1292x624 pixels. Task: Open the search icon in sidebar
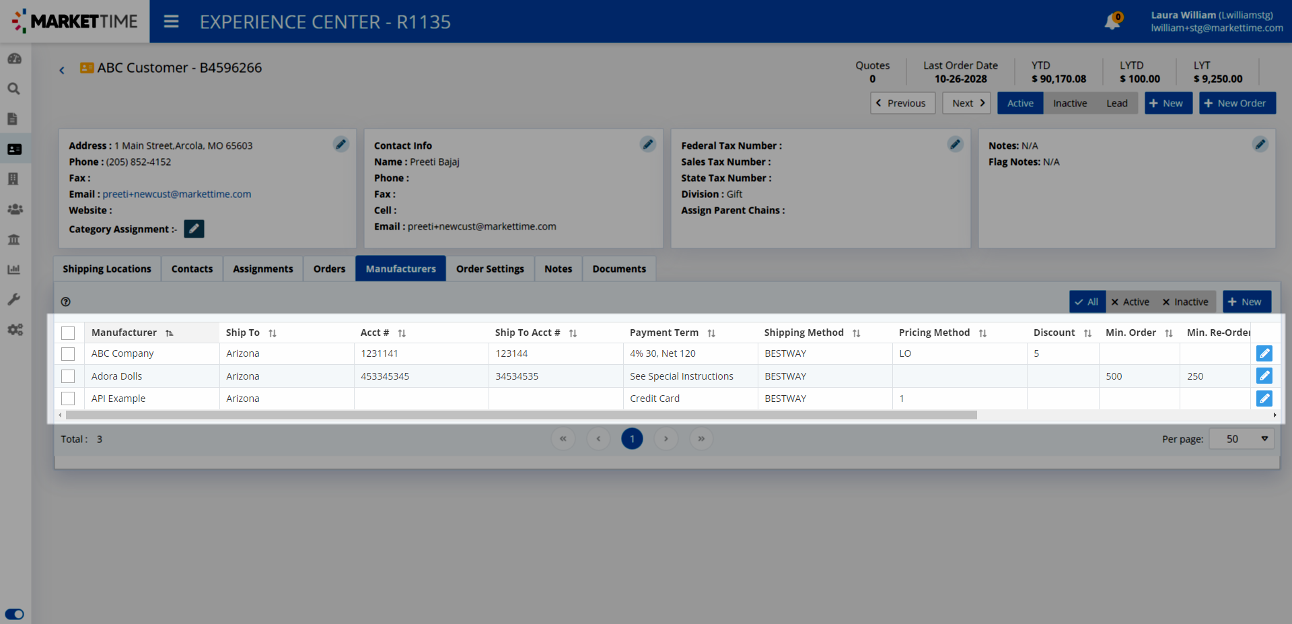13,89
